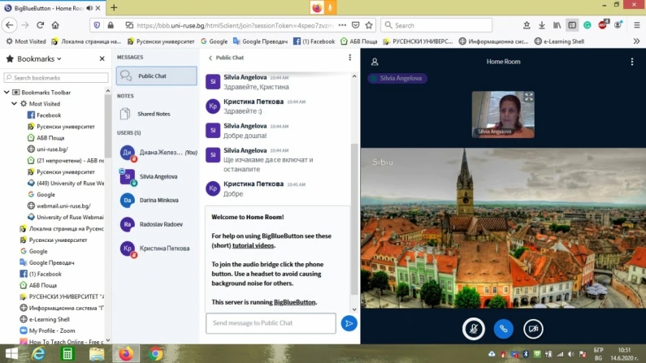Open Home Room options menu
Screen dimensions: 646x363
click(632, 62)
